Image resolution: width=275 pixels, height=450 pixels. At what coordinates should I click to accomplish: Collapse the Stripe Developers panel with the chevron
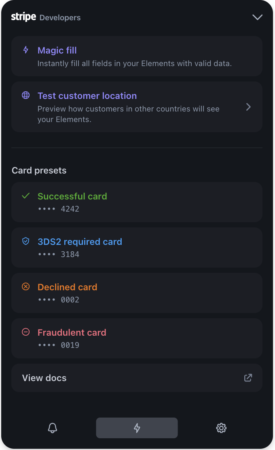(x=257, y=17)
